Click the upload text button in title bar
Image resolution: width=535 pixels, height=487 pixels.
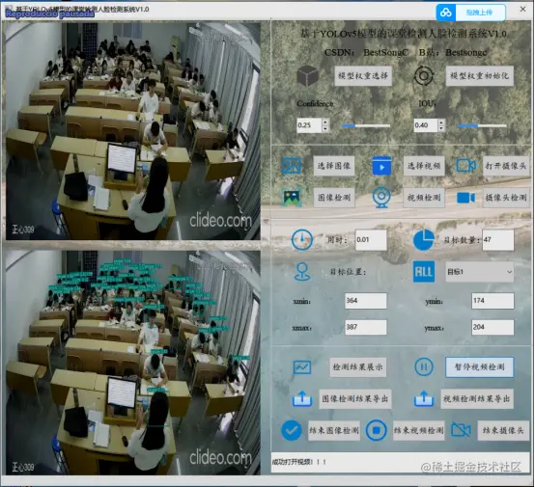pos(480,13)
